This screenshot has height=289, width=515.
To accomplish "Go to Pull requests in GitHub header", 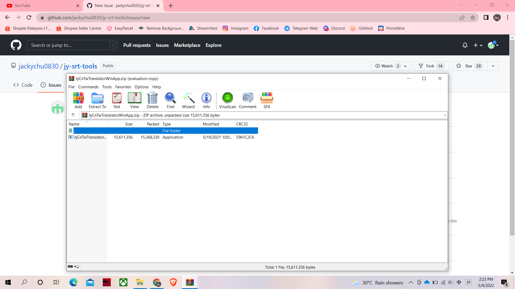I will coord(137,45).
